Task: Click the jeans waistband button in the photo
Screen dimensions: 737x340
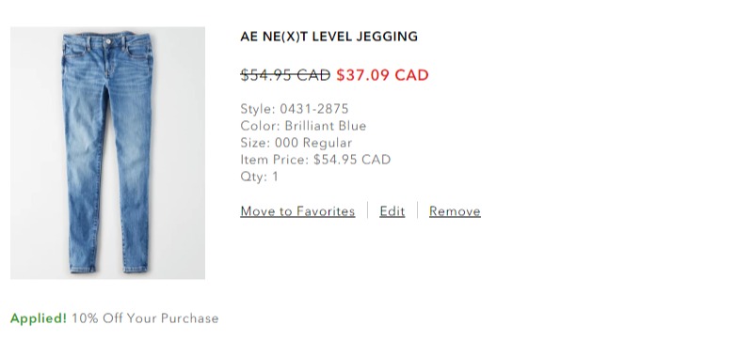Action: 108,42
